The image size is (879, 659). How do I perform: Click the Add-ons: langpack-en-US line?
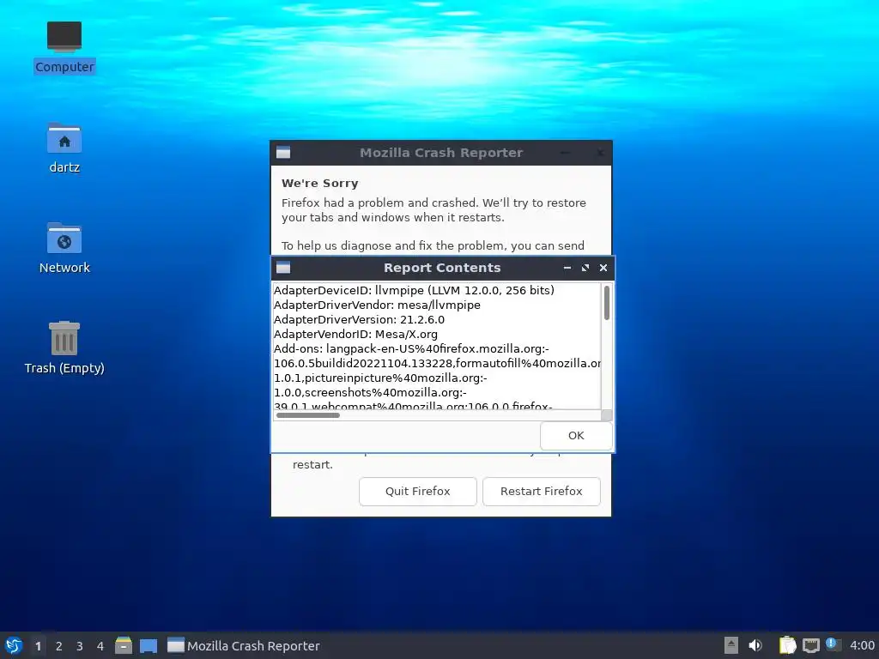(x=411, y=348)
